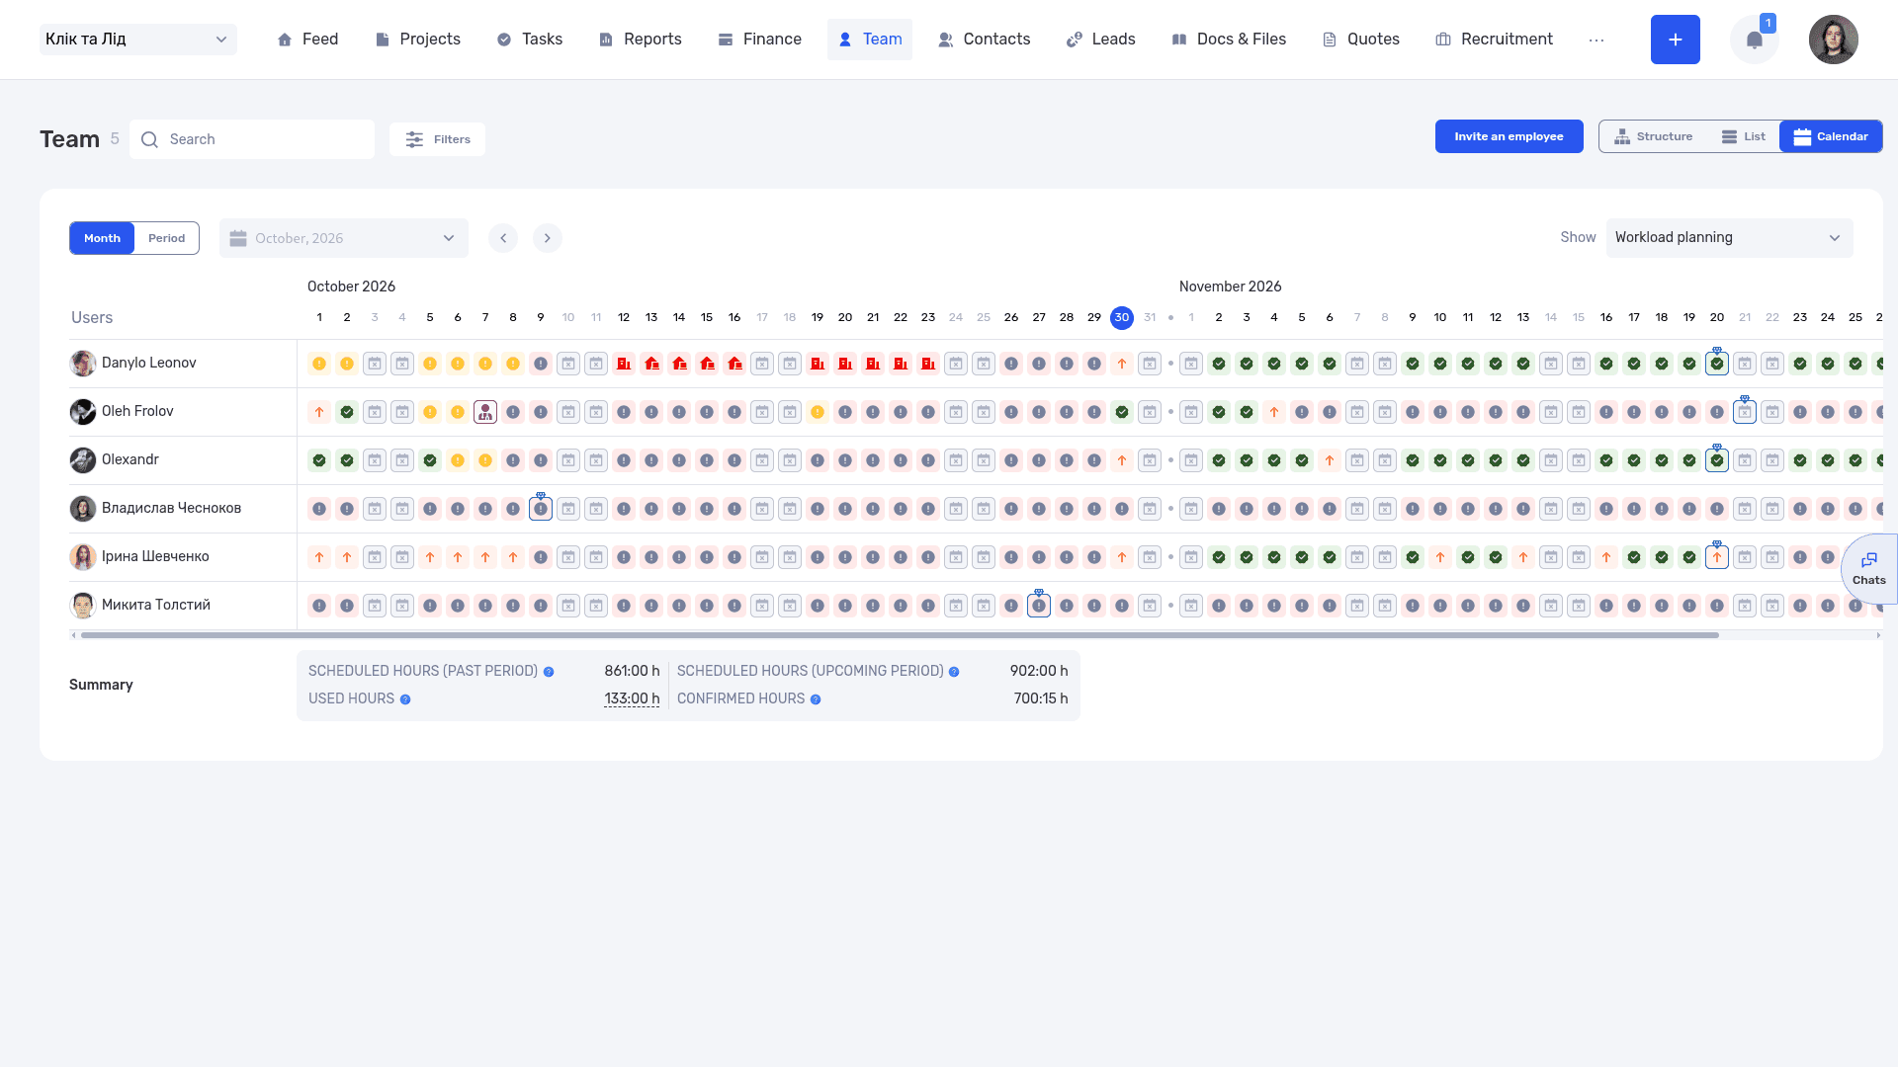Click the info icon beside Confirmed Hours
This screenshot has height=1067, width=1898.
pyautogui.click(x=816, y=699)
